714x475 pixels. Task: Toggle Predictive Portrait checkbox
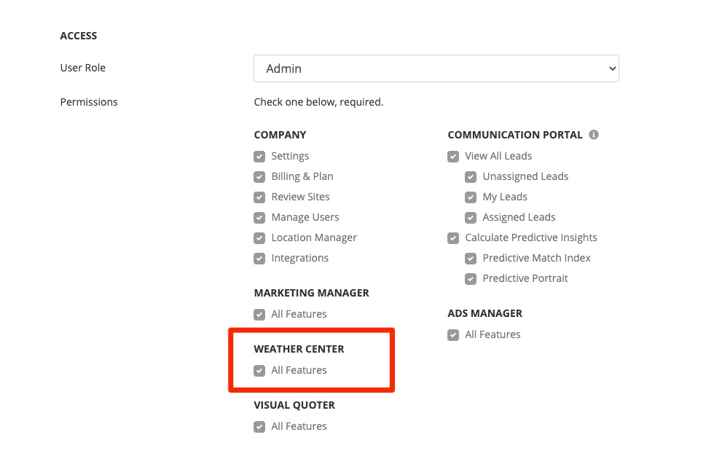pos(471,278)
